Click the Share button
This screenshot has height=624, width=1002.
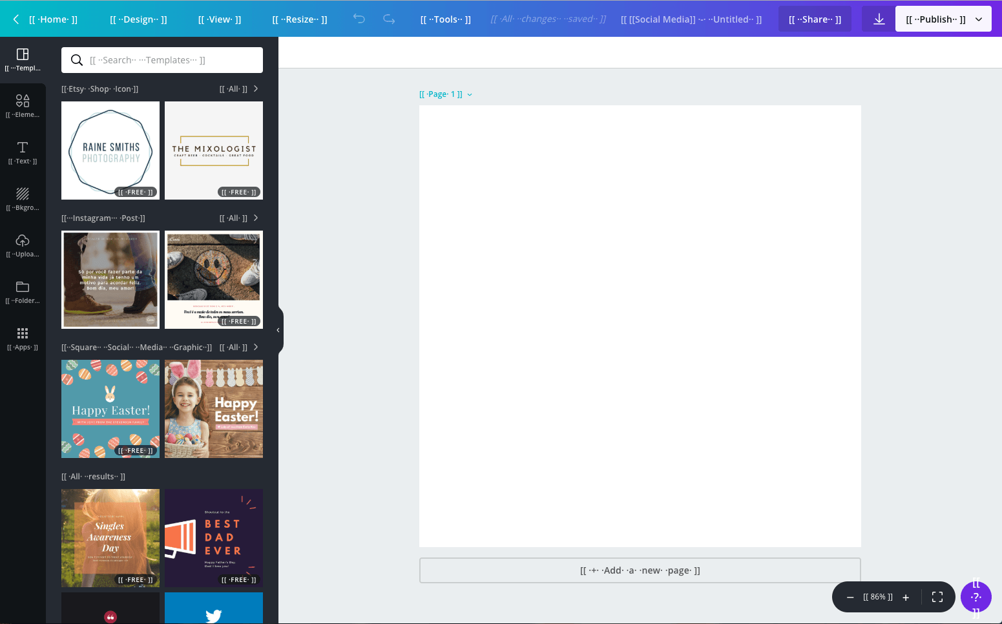(815, 19)
